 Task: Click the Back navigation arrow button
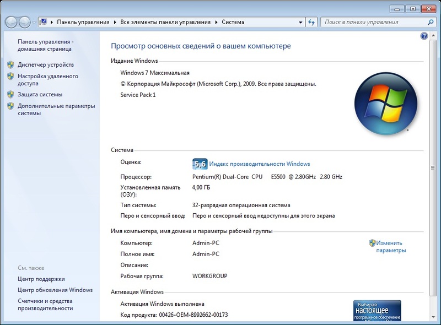[11, 22]
